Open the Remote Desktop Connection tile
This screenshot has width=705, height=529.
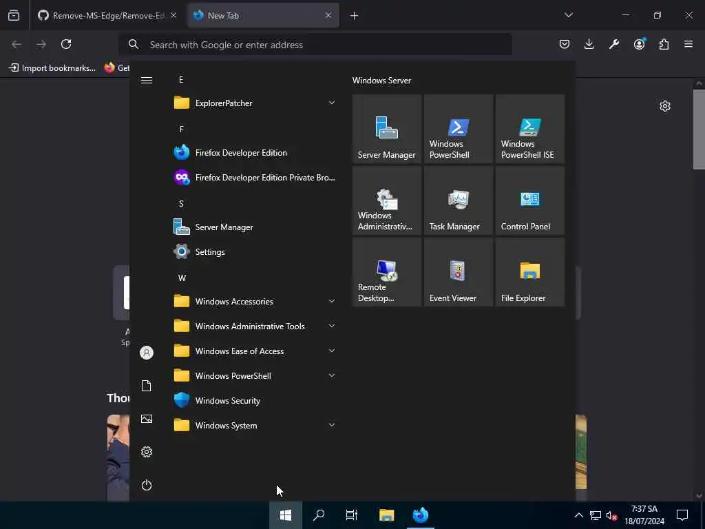[x=387, y=272]
